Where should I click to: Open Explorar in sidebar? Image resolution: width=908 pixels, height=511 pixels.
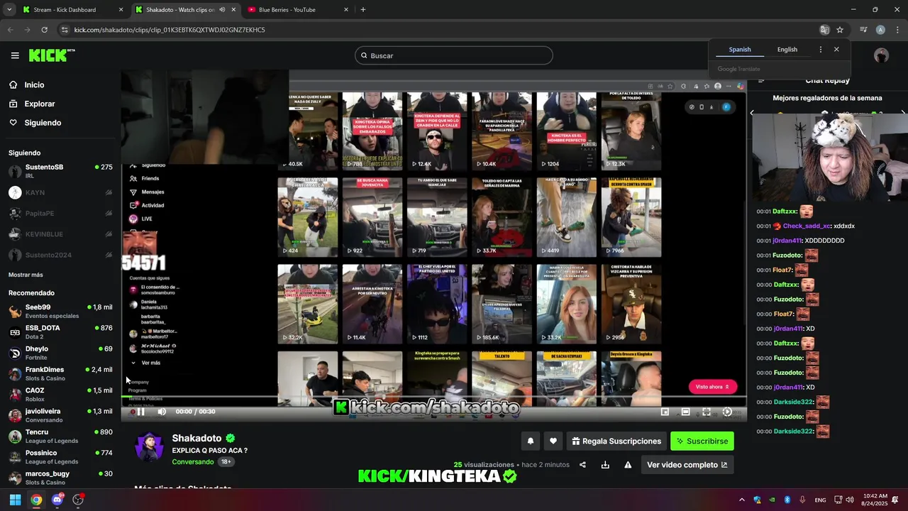point(40,104)
